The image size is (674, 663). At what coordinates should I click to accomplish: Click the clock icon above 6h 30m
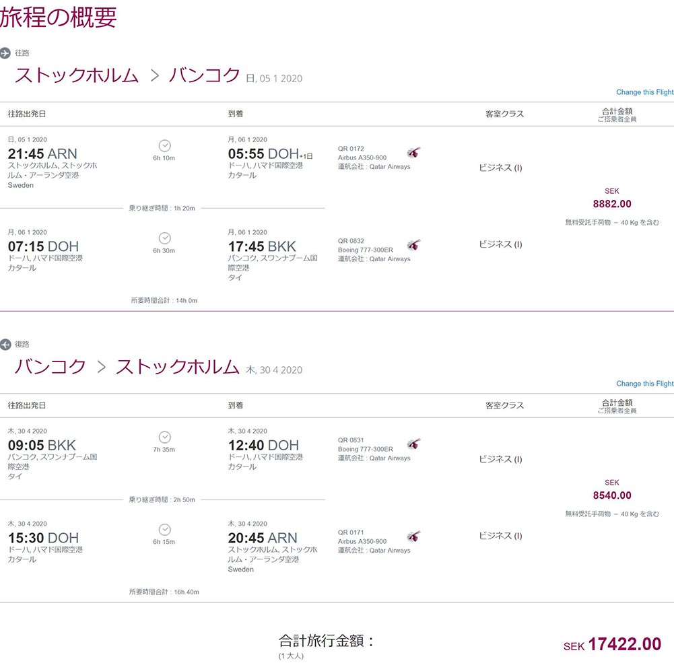coord(165,238)
